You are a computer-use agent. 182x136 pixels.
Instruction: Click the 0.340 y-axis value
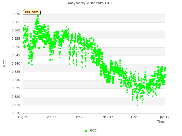click(16, 63)
